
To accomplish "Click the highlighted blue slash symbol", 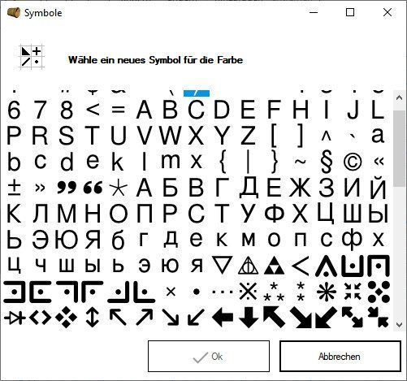I will (197, 93).
